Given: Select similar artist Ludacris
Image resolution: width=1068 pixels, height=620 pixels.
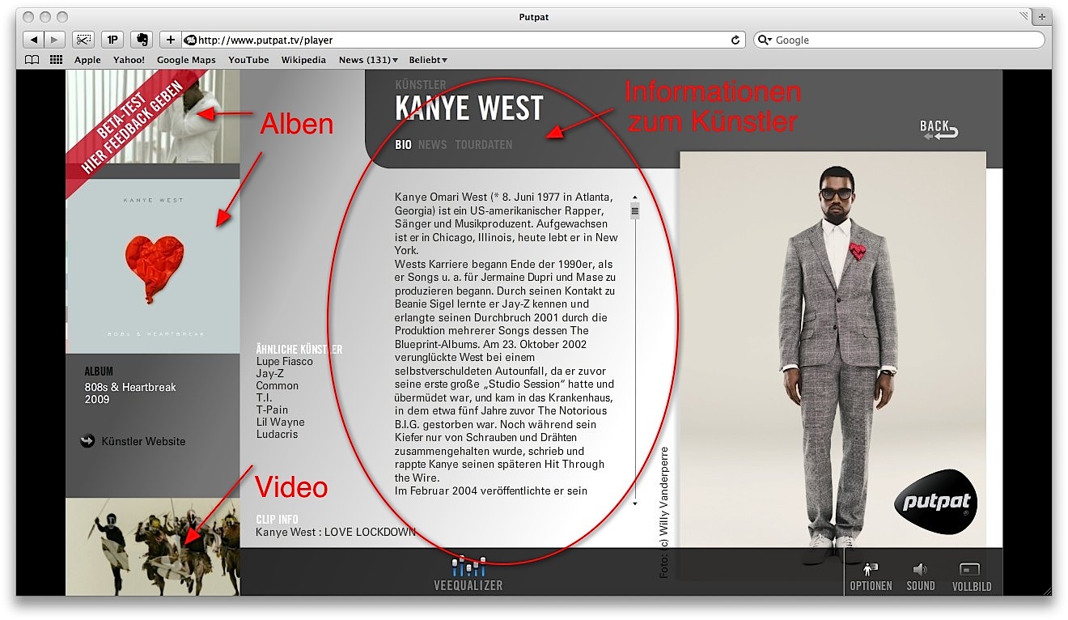Looking at the screenshot, I should [x=277, y=434].
